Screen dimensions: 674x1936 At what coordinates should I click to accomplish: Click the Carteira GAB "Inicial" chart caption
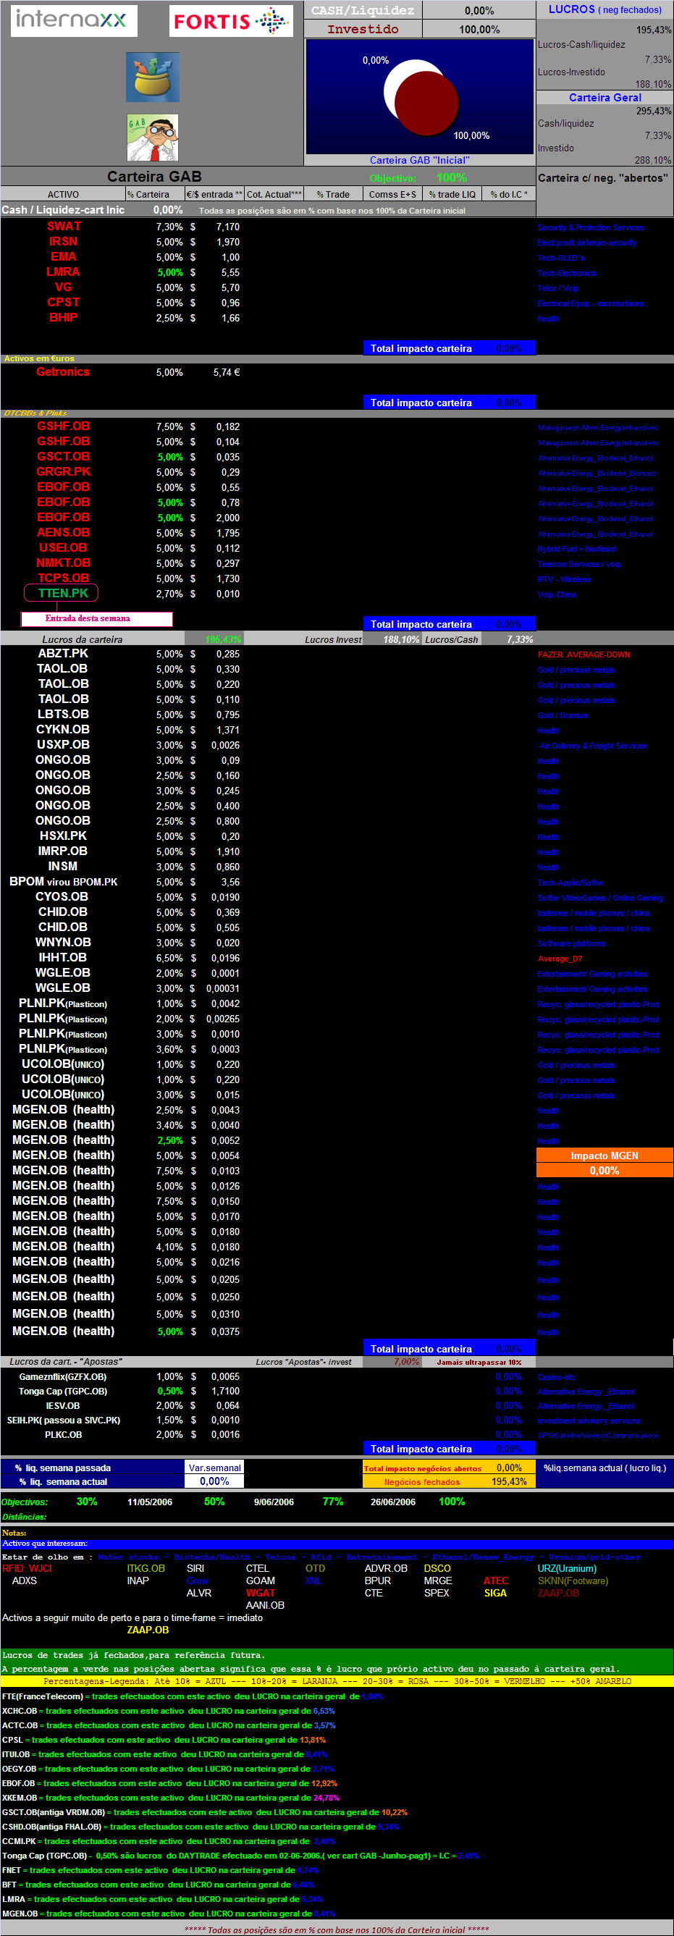click(x=419, y=160)
